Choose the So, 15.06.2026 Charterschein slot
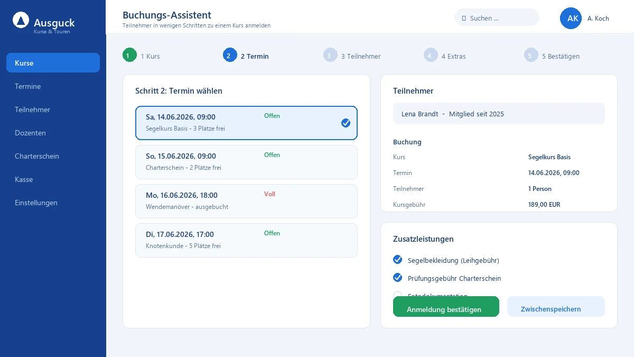The height and width of the screenshot is (357, 634). (246, 162)
